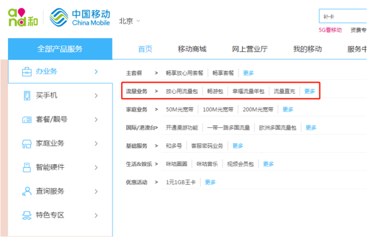Click 更多 in the 生活&娱乐 row
Image resolution: width=367 pixels, height=237 pixels.
(x=269, y=164)
